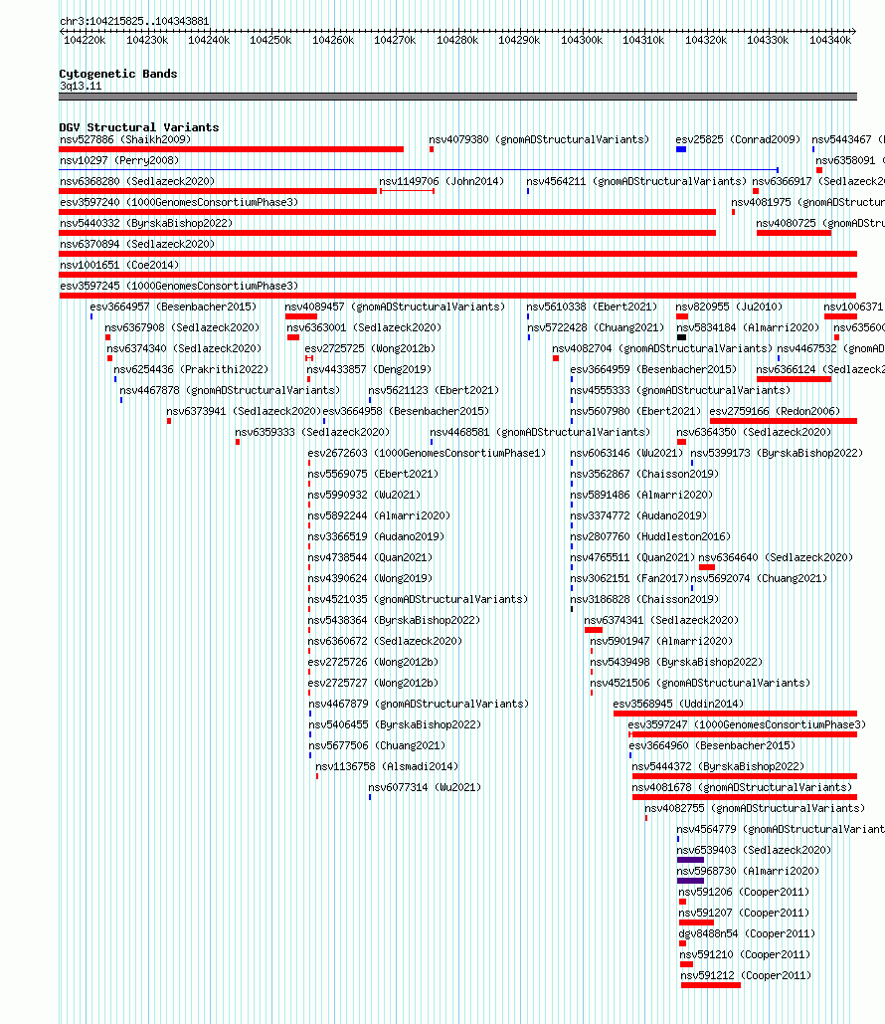Open nsv5610338 (Ebert2021) variant

pyautogui.click(x=592, y=307)
